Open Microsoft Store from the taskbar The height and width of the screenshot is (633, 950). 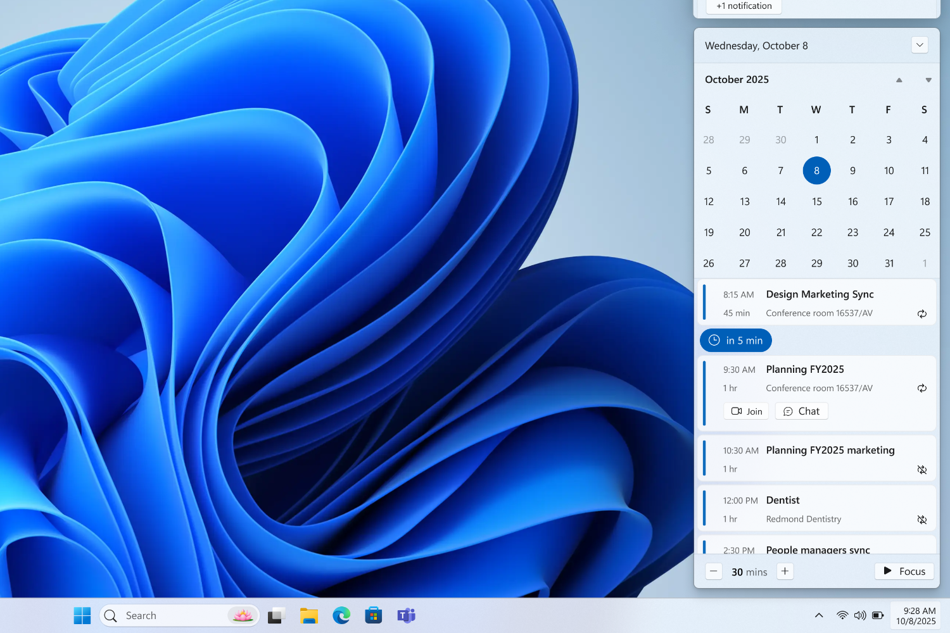374,615
